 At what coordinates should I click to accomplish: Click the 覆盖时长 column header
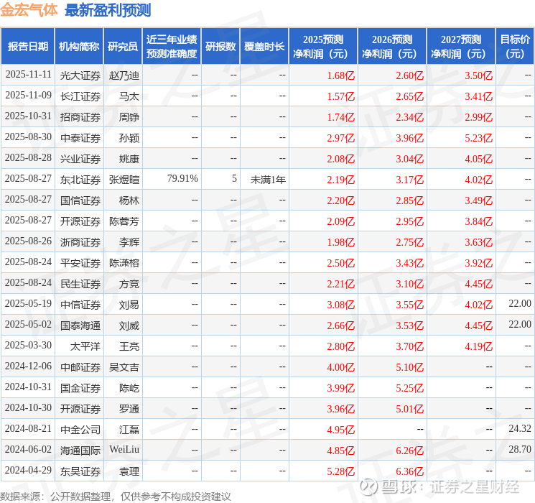click(264, 47)
